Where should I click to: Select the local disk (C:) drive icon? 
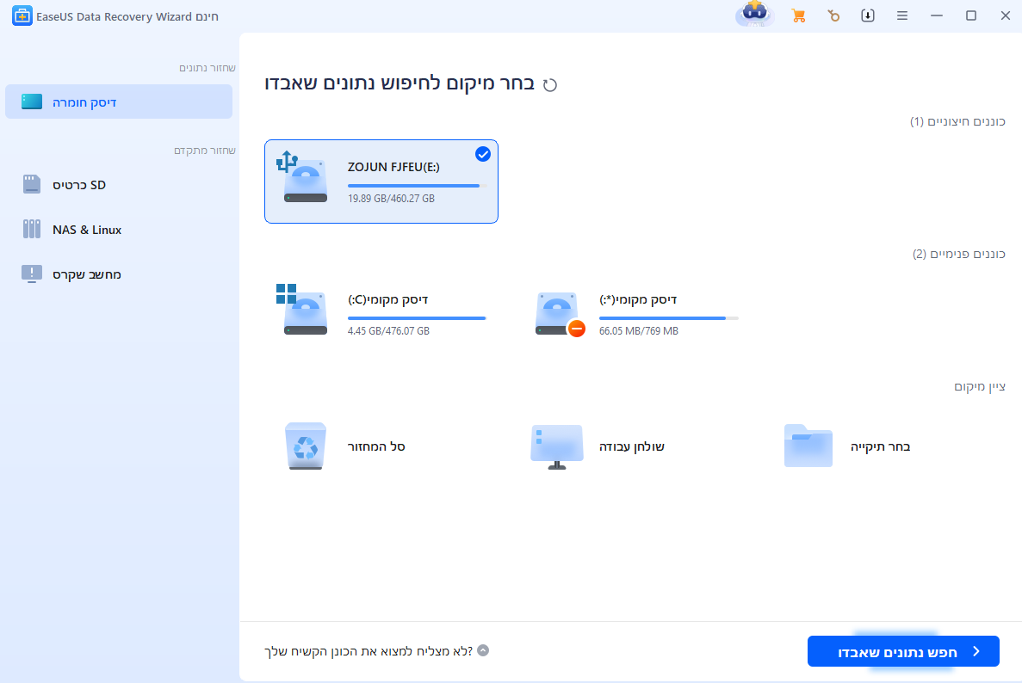point(302,310)
